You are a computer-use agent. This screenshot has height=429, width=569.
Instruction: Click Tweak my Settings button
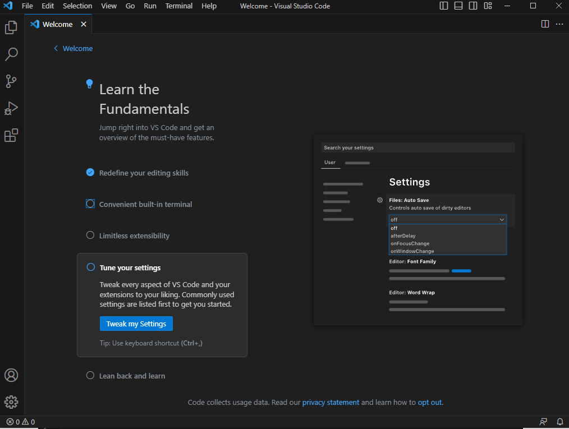click(x=136, y=324)
